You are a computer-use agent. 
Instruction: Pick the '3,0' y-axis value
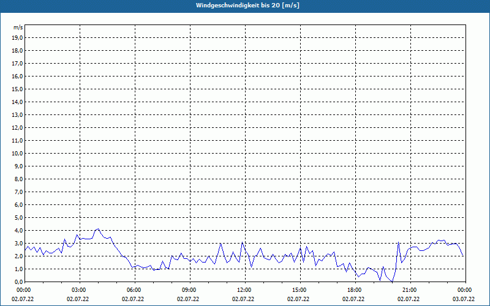coord(18,243)
